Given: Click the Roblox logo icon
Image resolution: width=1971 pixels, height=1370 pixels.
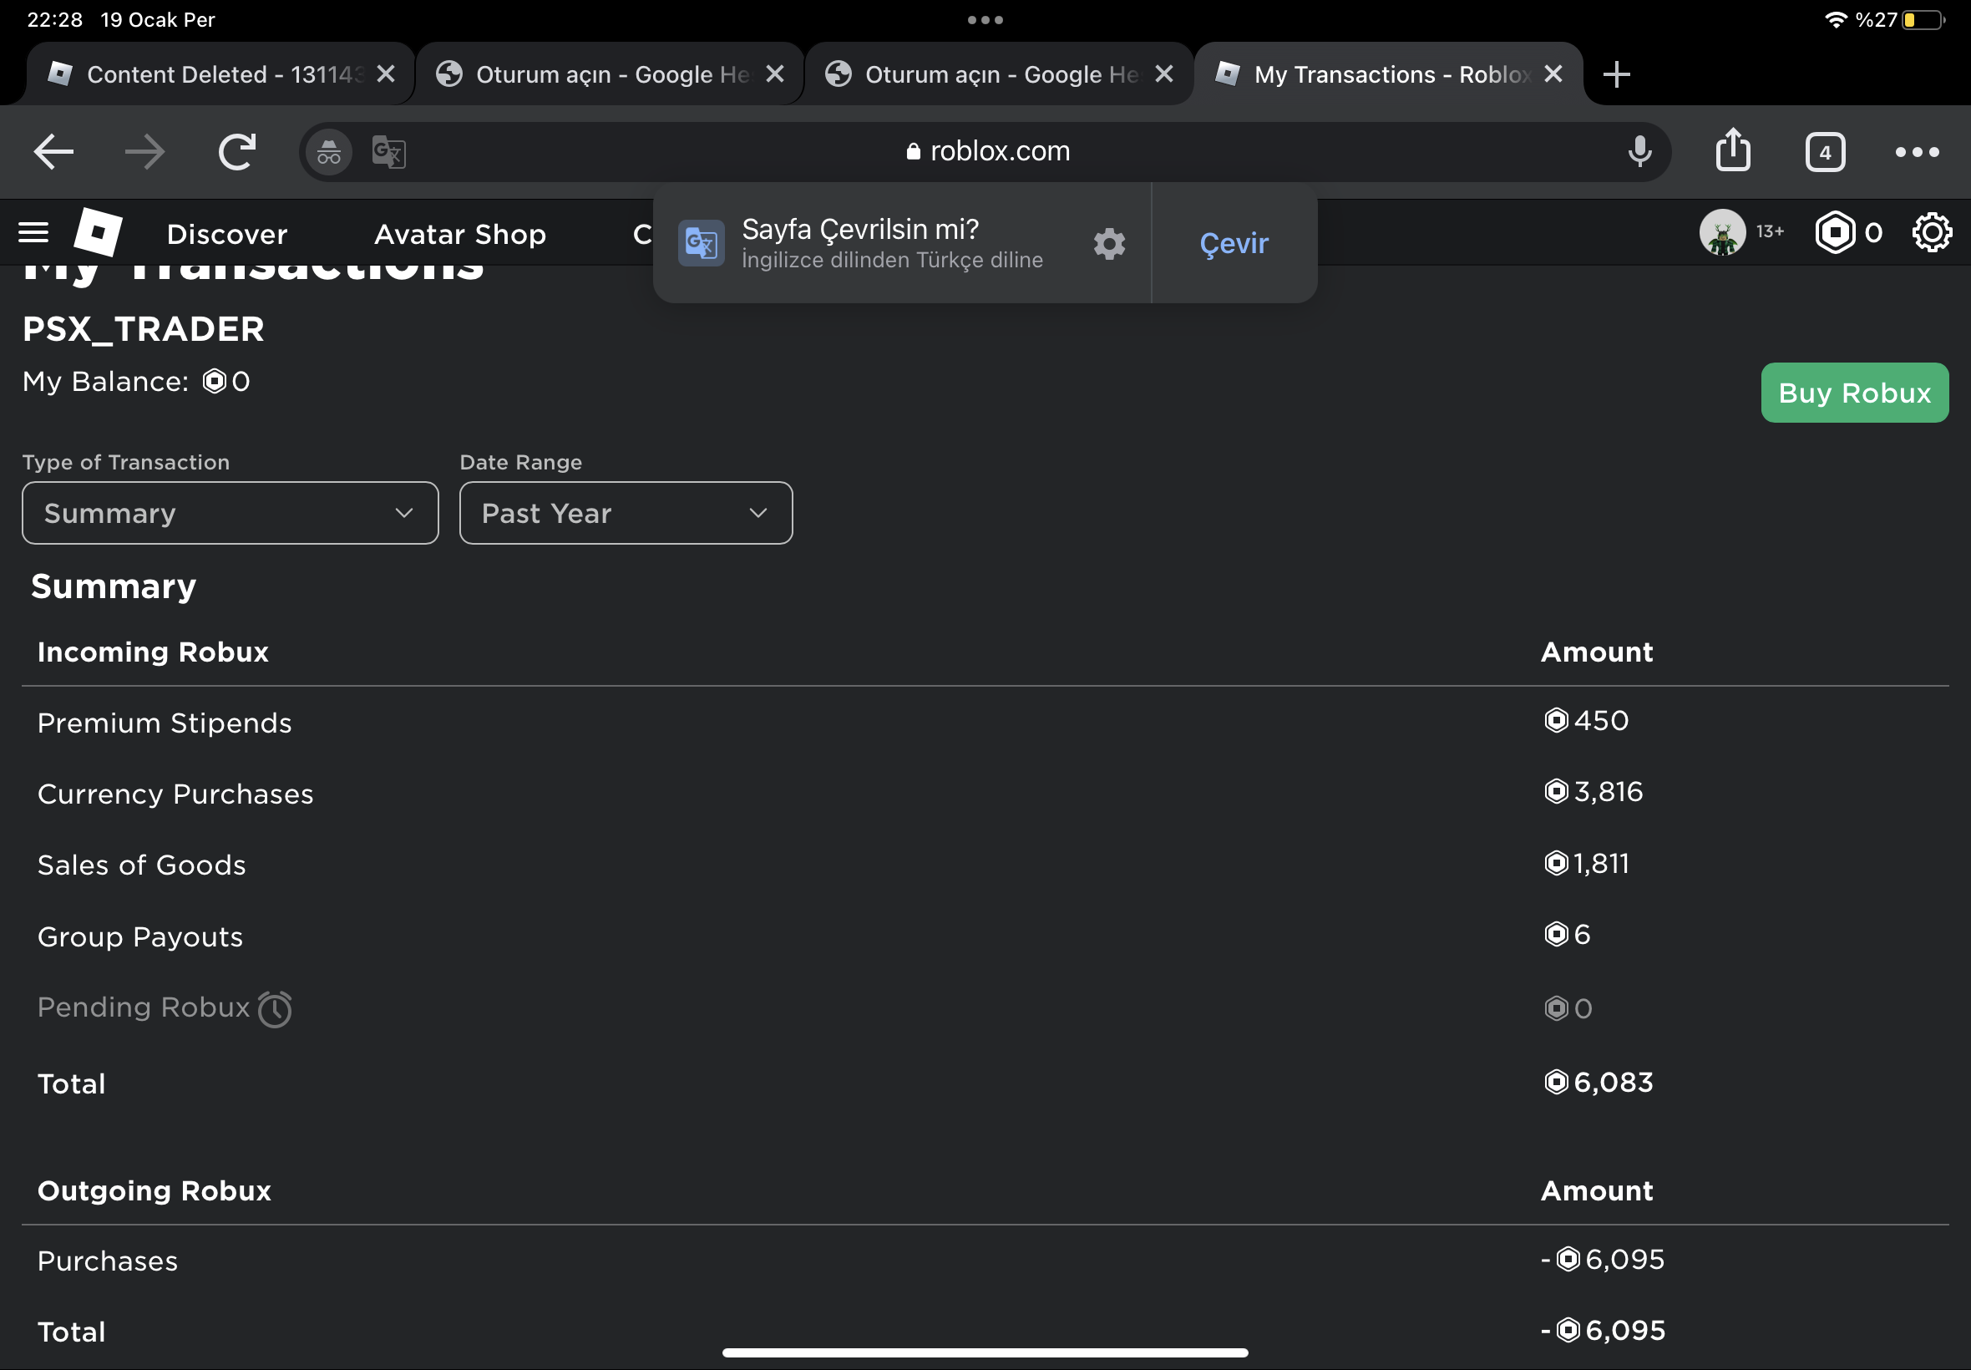Looking at the screenshot, I should [98, 231].
